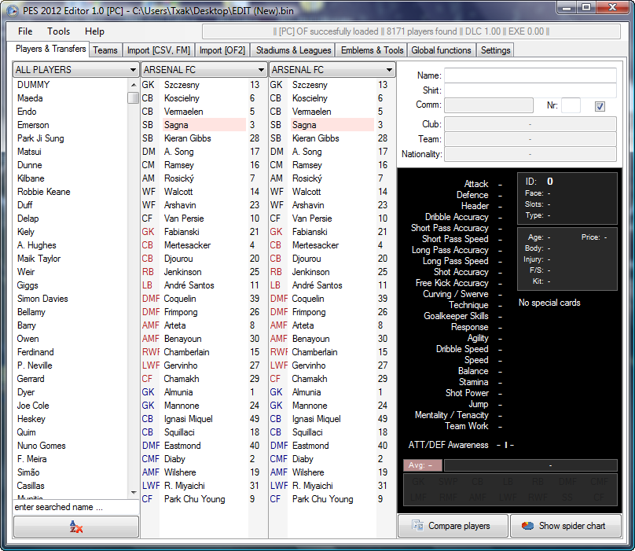Switch to the Global functions tab
Viewport: 635px width, 551px height.
tap(441, 50)
